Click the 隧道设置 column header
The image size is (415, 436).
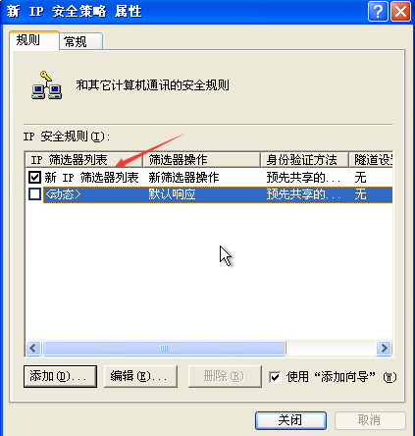(x=371, y=160)
